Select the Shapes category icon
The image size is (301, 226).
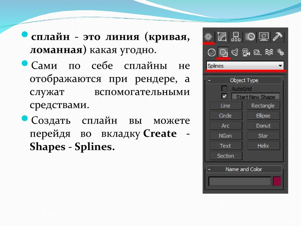(223, 52)
